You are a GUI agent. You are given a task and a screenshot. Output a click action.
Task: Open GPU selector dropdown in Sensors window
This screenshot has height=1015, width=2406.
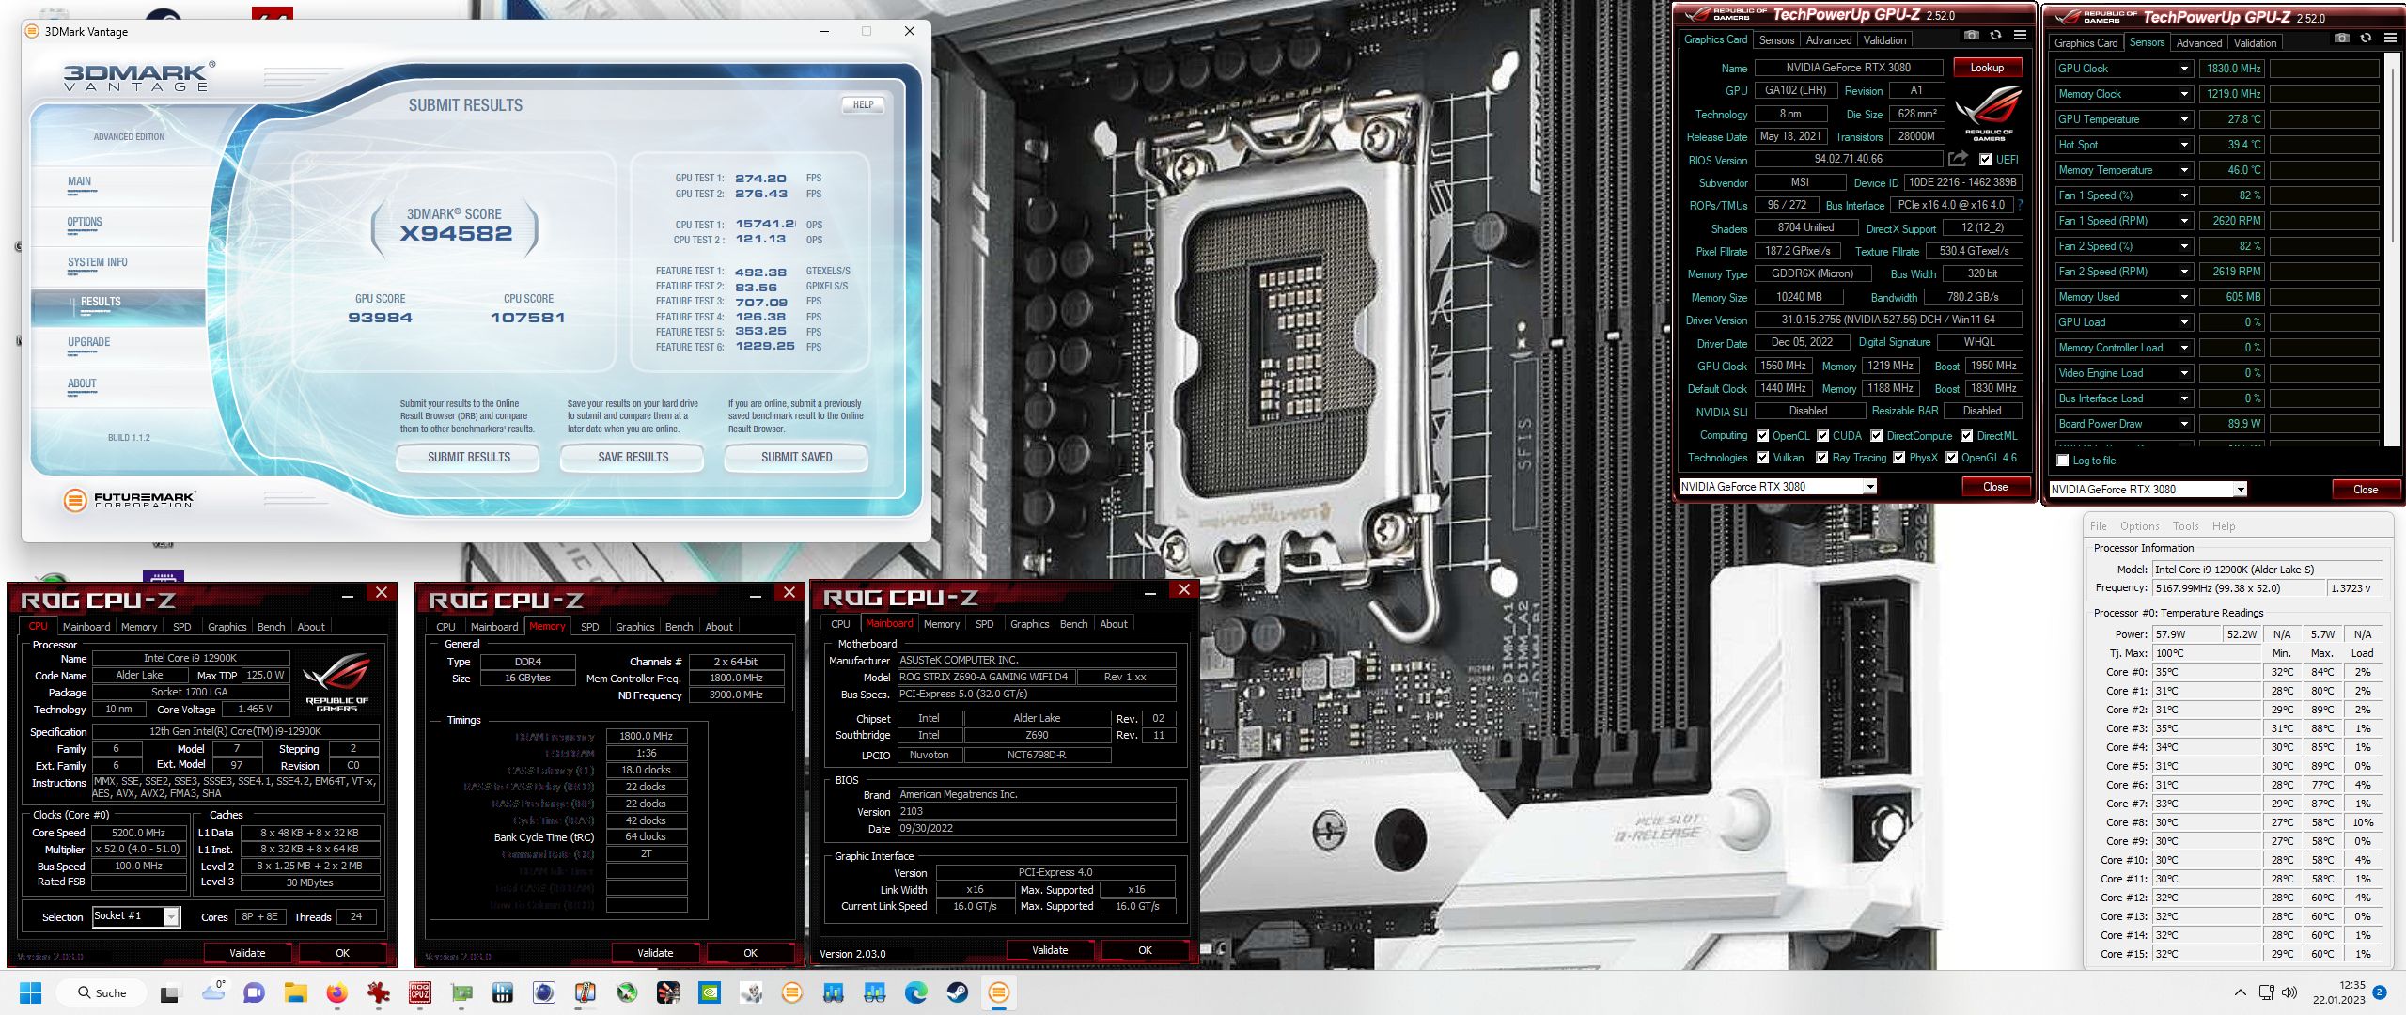pyautogui.click(x=2241, y=490)
